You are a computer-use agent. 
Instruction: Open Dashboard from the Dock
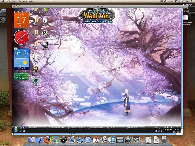[x=64, y=140]
